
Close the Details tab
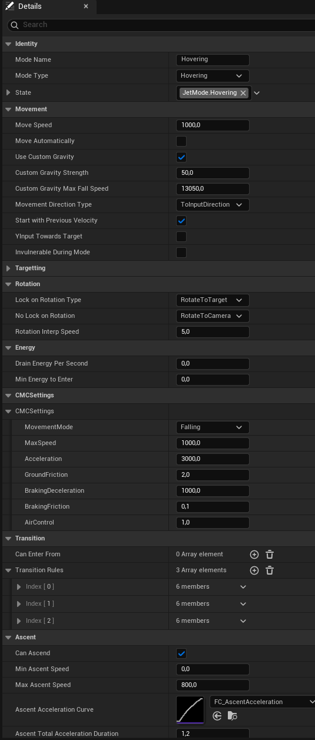point(86,6)
